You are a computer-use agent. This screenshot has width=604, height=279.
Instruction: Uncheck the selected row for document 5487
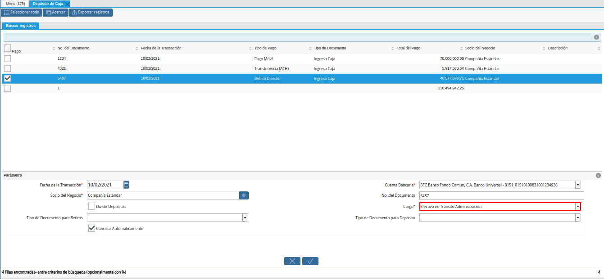pyautogui.click(x=7, y=79)
